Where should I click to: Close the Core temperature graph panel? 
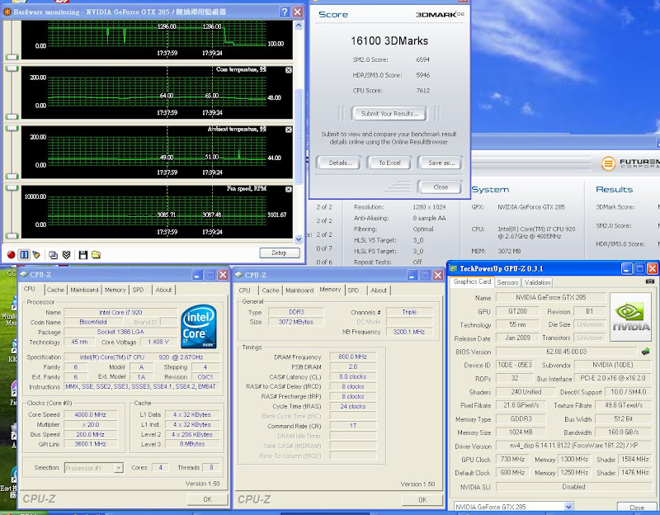(289, 71)
